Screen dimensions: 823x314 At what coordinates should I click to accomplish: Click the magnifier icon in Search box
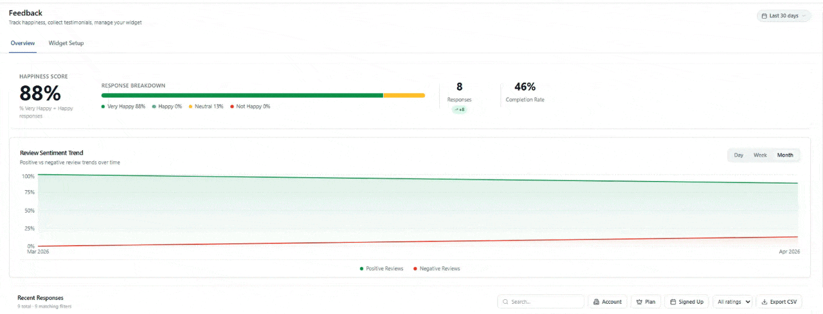coord(506,302)
